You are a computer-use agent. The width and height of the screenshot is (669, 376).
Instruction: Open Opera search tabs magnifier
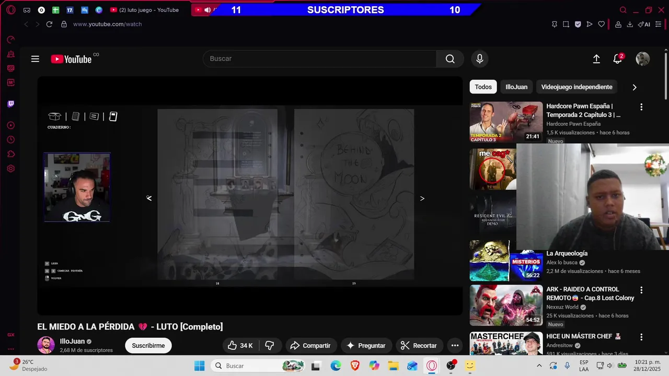(x=623, y=10)
